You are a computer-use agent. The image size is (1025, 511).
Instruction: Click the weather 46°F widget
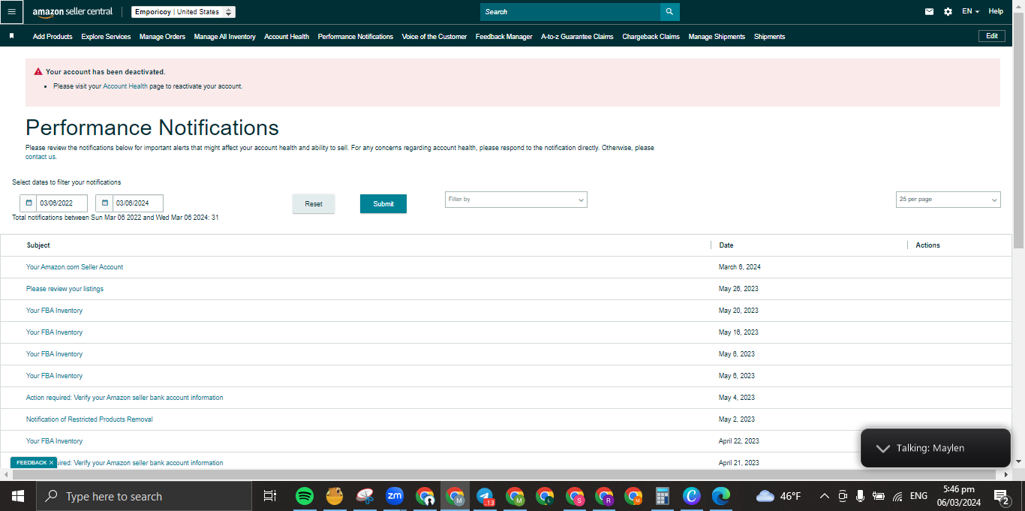[778, 496]
